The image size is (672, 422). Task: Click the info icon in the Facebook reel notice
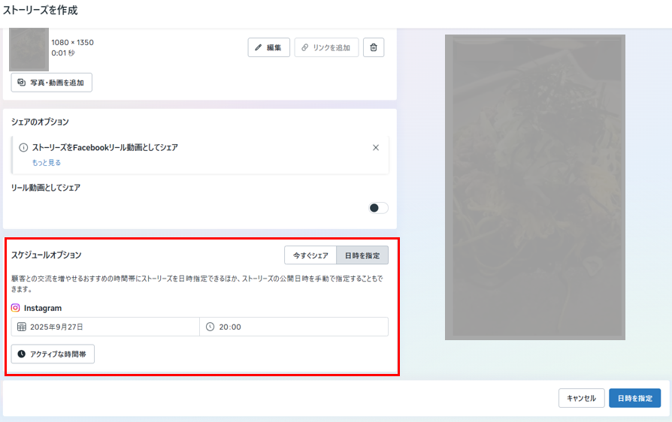click(x=23, y=148)
